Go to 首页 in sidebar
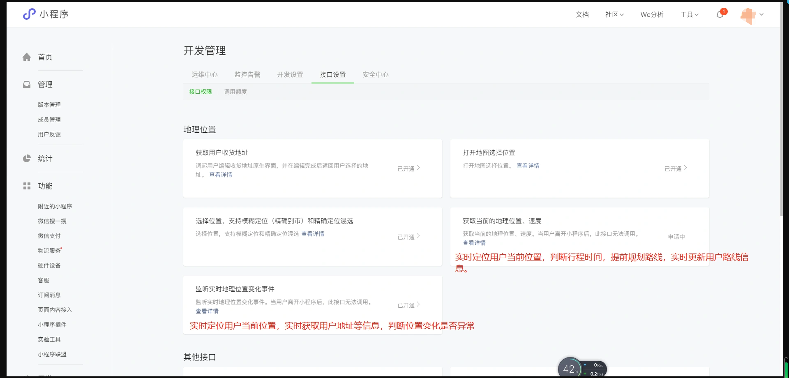Image resolution: width=789 pixels, height=378 pixels. [x=45, y=57]
